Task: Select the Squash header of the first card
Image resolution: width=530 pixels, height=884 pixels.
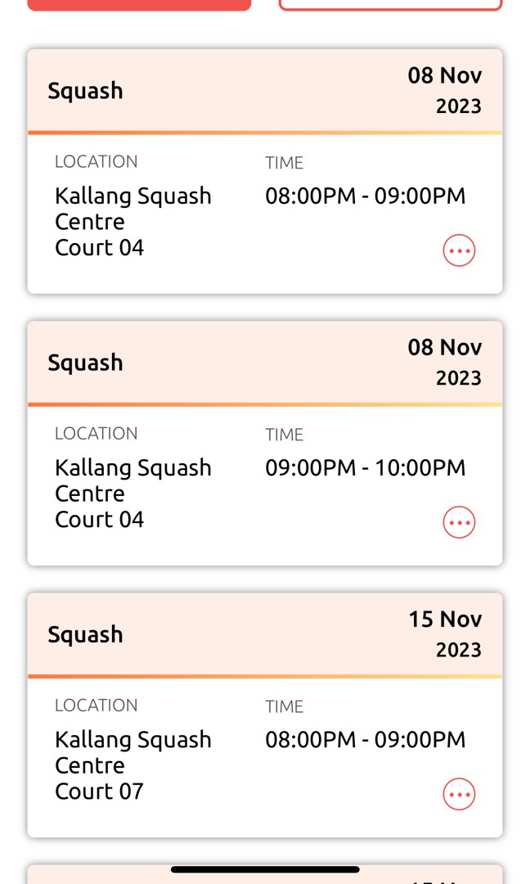Action: (x=85, y=91)
